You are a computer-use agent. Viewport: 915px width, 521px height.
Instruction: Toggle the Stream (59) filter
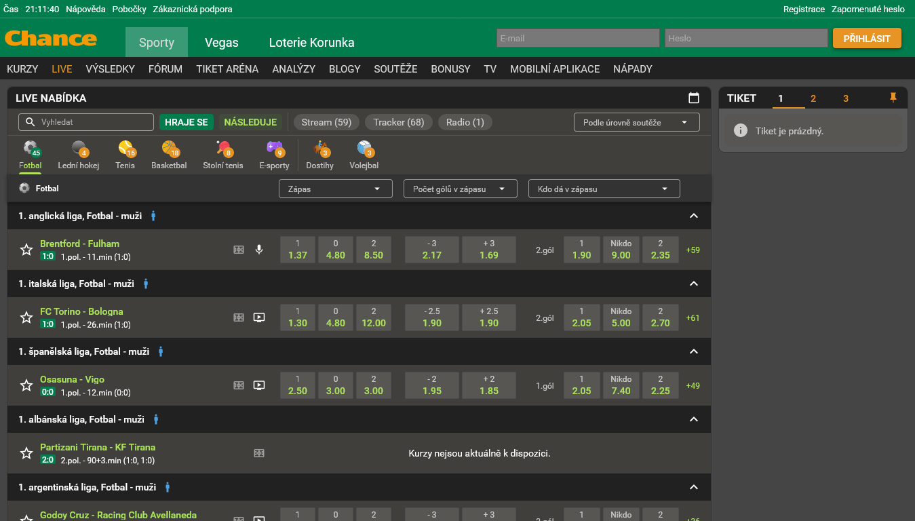326,122
